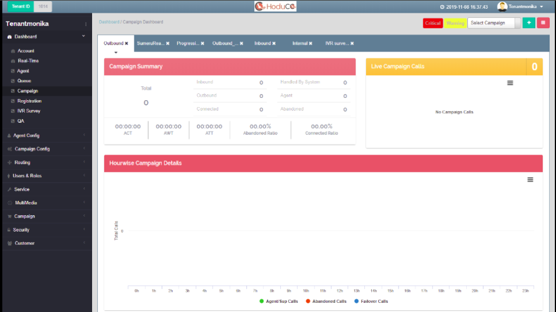Open Real-Time in the Dashboard menu
This screenshot has width=556, height=312.
[x=28, y=61]
